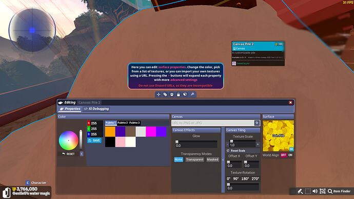Save the current color to the palette
Screen dimensions: 354x199
click(x=94, y=141)
